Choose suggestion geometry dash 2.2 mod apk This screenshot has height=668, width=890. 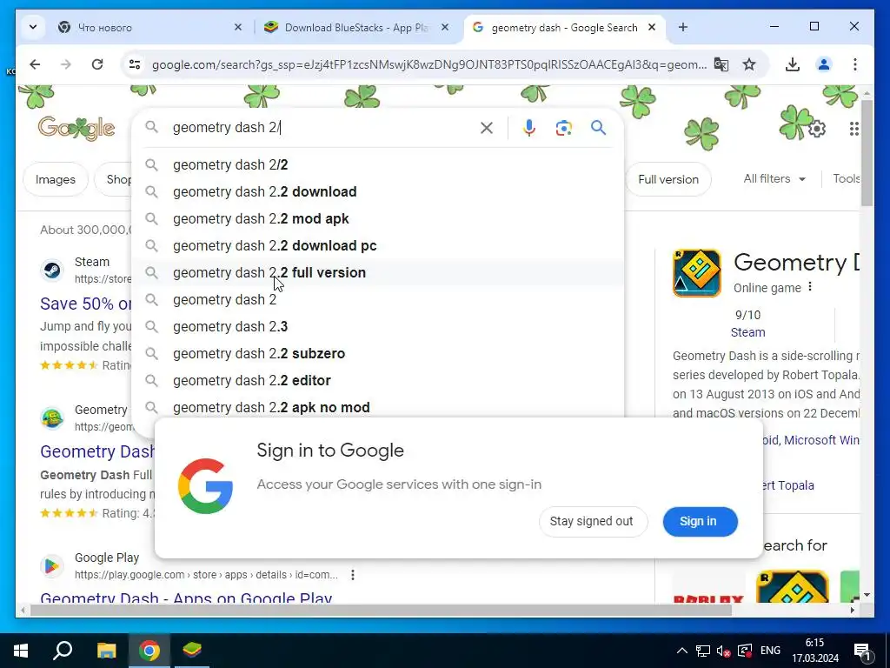377,218
